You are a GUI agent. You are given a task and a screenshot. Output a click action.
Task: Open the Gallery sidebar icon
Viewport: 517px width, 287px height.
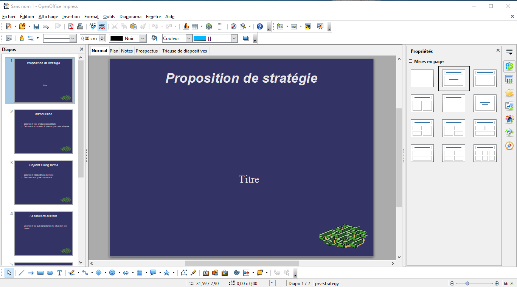509,133
